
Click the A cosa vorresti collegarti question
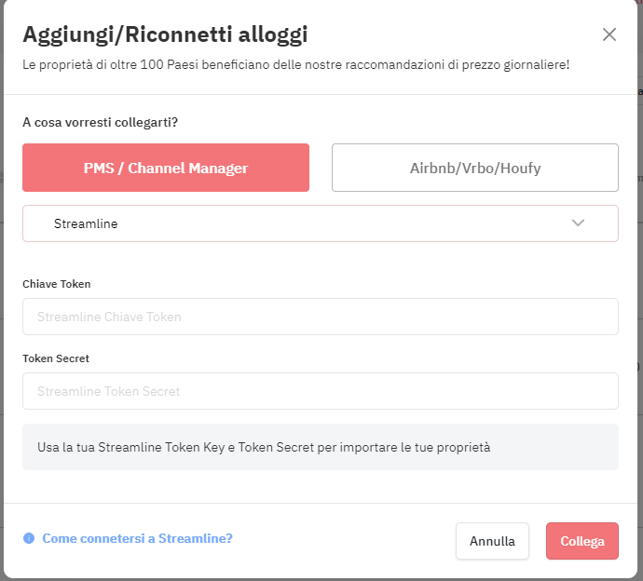(x=100, y=123)
